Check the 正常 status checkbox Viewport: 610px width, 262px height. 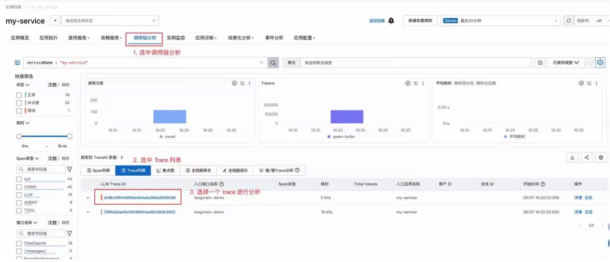[x=19, y=95]
